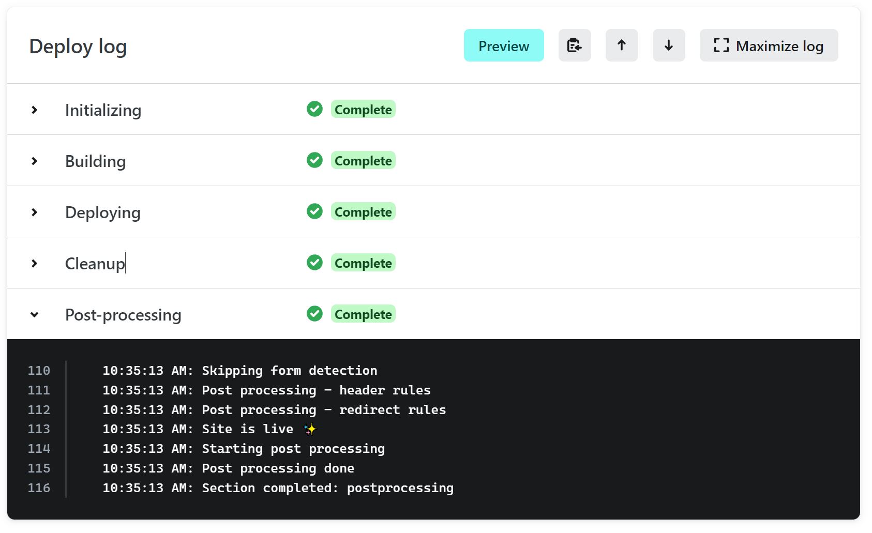Click the Preview button
The height and width of the screenshot is (533, 872).
[503, 45]
